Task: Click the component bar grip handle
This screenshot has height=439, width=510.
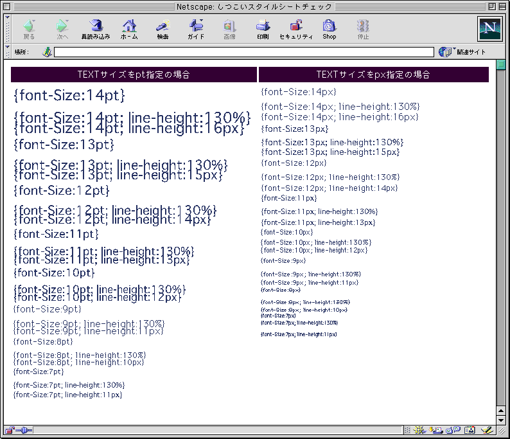Action: [x=407, y=430]
